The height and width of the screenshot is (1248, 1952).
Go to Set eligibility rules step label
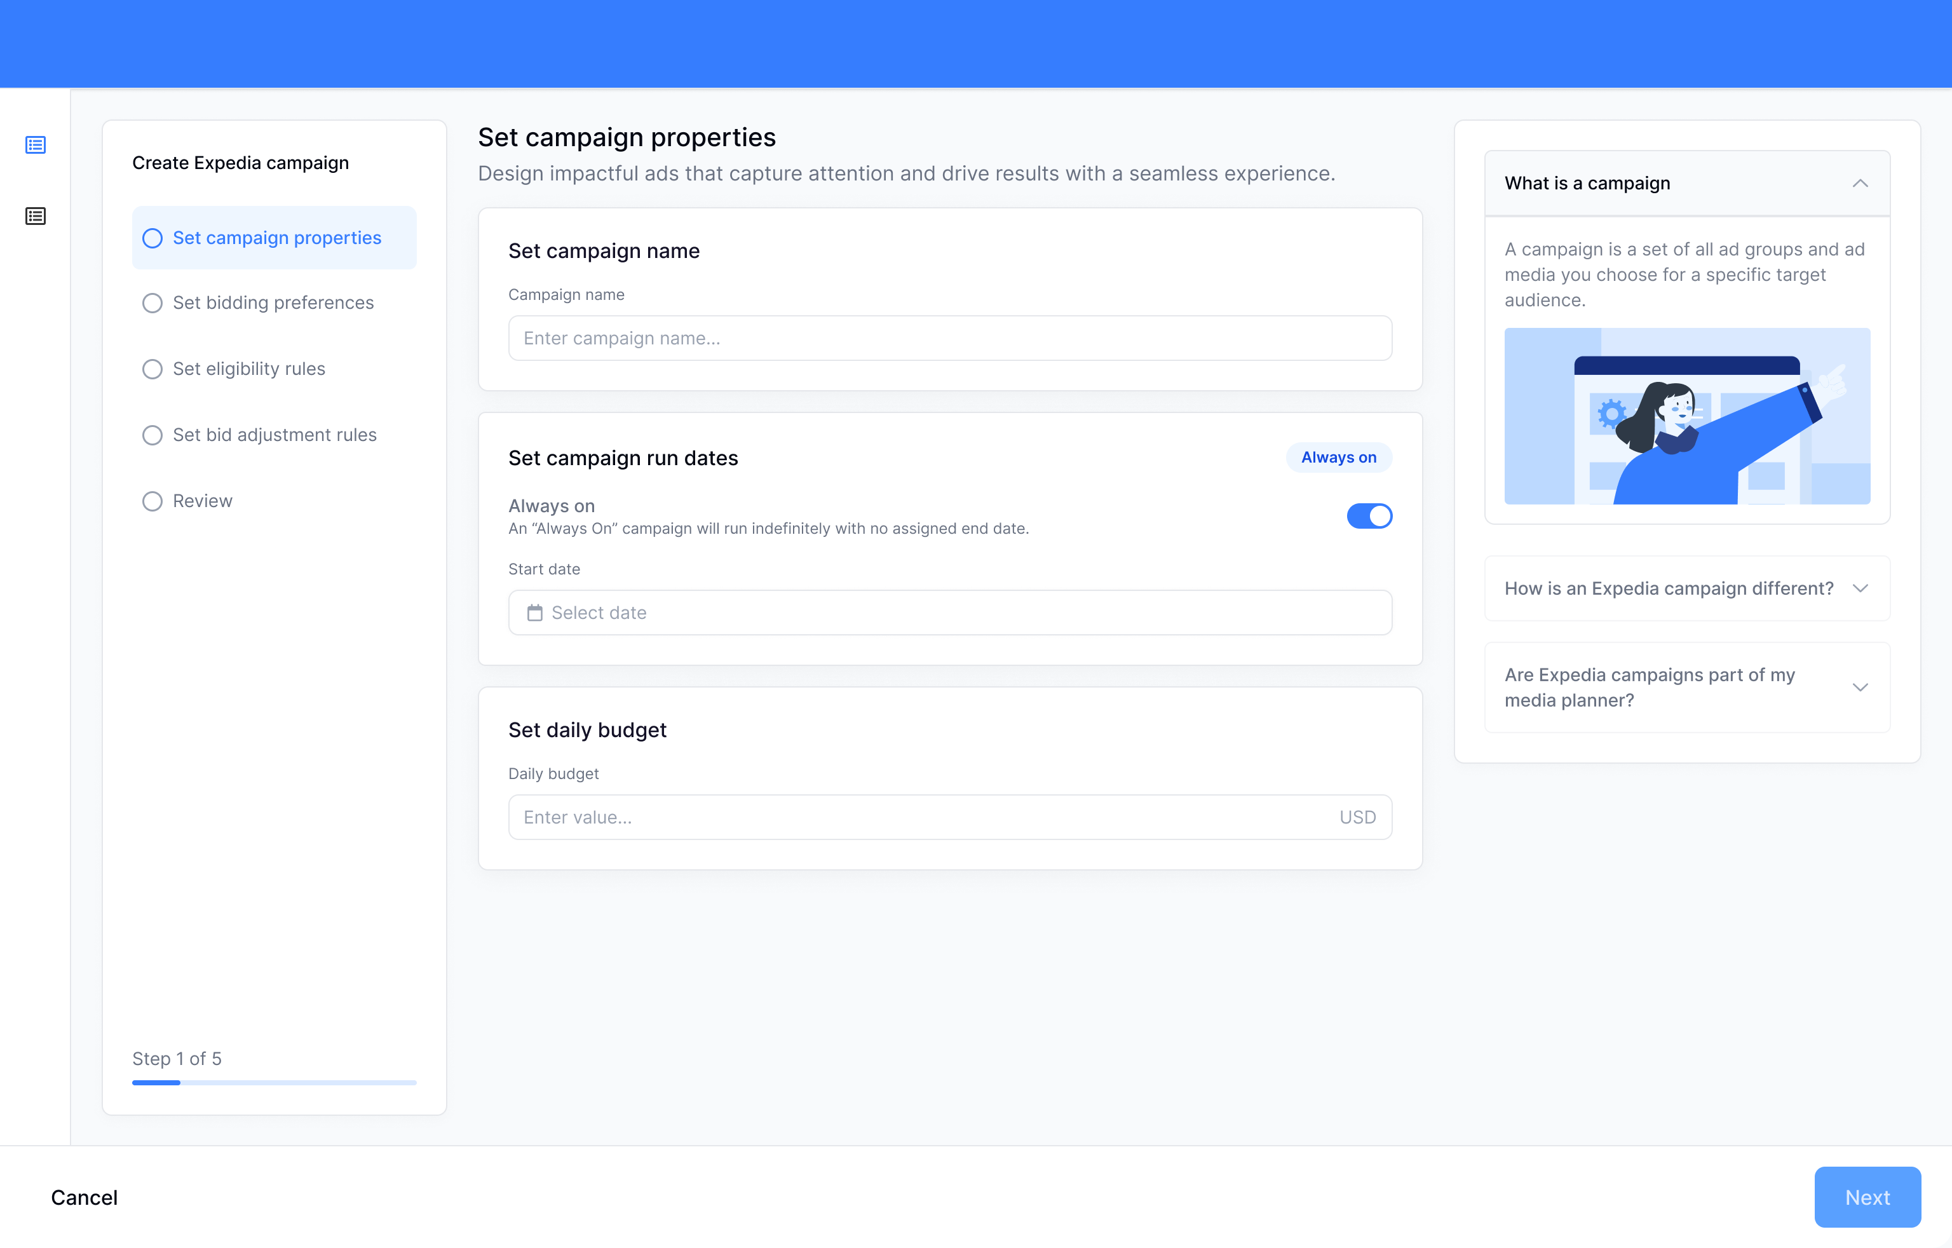[249, 369]
